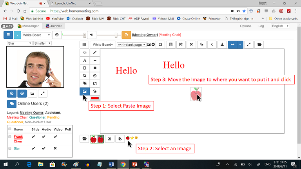Select the small star image
This screenshot has height=169, width=301.
pos(132,138)
